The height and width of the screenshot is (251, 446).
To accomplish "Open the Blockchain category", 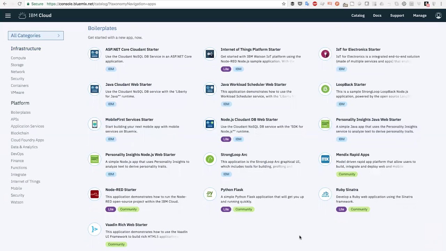I will click(20, 133).
